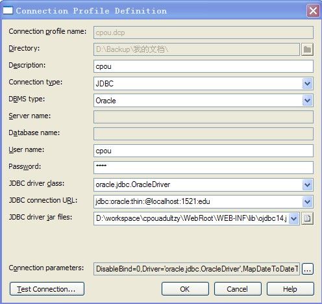Focus the User name field
Screen dimensions: 322x304
click(x=203, y=151)
